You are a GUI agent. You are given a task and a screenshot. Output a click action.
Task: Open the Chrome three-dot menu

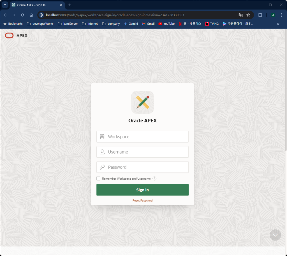click(281, 15)
